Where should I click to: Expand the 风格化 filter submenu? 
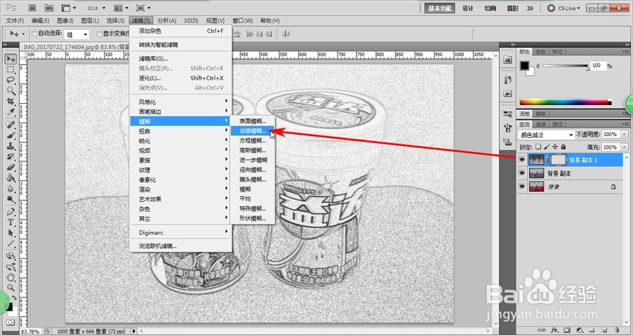(x=181, y=102)
